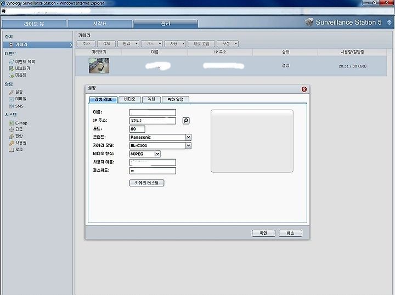This screenshot has height=295, width=395.
Task: Open the 구성 configuration dropdown
Action: point(228,43)
